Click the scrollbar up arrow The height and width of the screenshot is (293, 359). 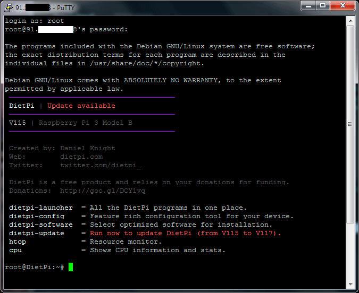click(x=350, y=21)
